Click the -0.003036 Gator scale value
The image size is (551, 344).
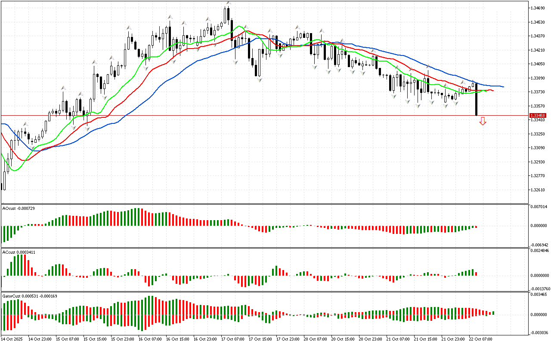click(x=539, y=332)
